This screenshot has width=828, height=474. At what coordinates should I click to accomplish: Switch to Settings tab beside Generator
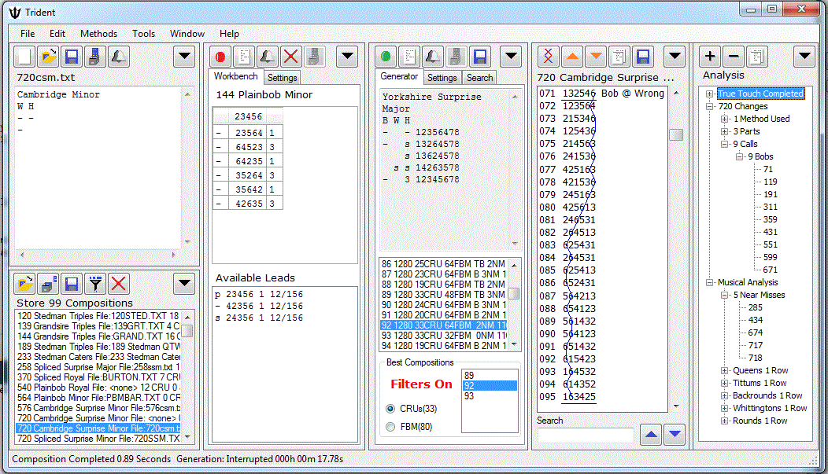coord(442,78)
